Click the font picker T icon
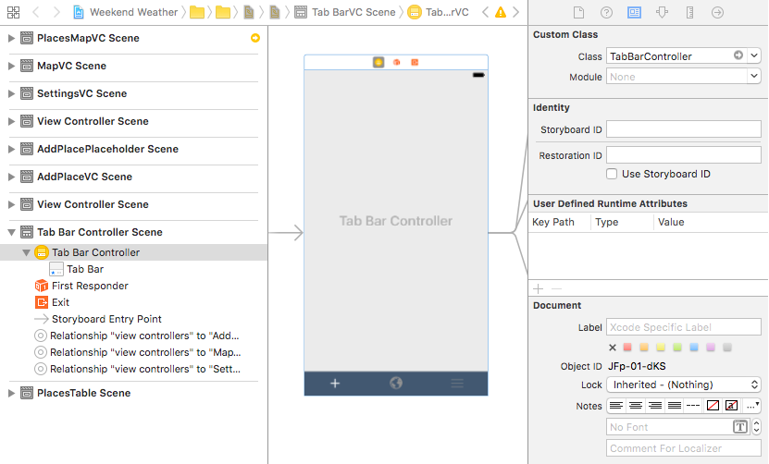Viewport: 769px width, 464px height. pyautogui.click(x=740, y=426)
